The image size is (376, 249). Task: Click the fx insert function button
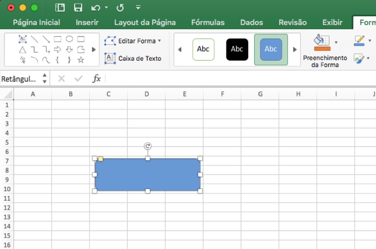96,78
